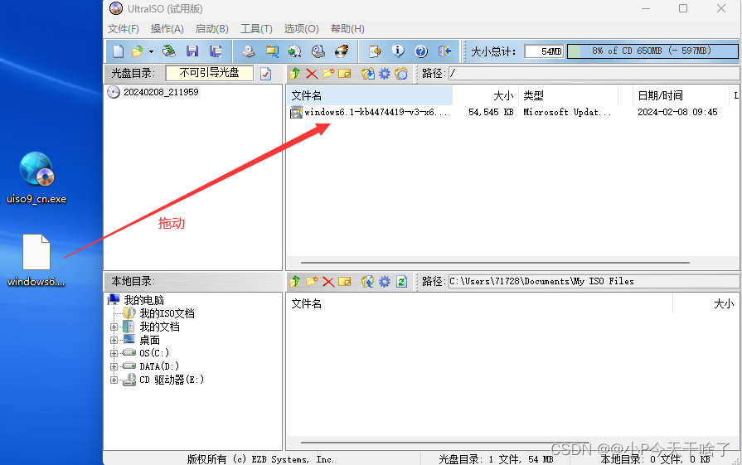Sort local pane by 文件名 column header

[479, 303]
